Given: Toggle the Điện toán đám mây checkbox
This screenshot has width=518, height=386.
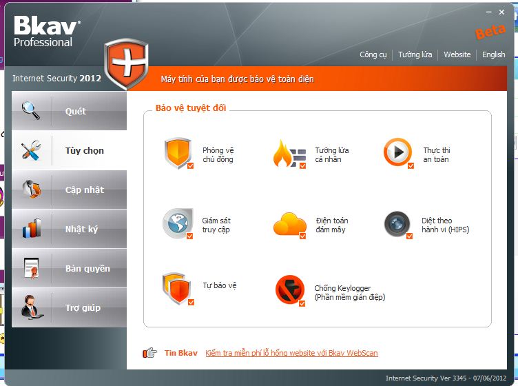Looking at the screenshot, I should coord(302,236).
